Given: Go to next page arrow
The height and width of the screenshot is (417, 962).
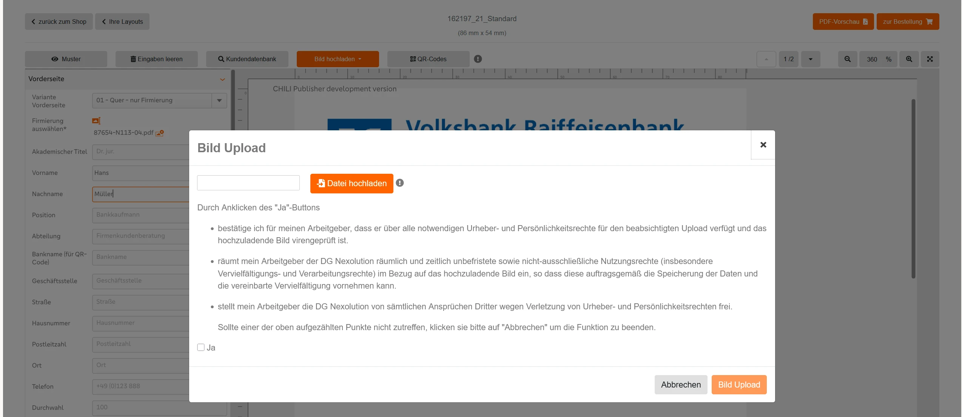Looking at the screenshot, I should pyautogui.click(x=810, y=59).
